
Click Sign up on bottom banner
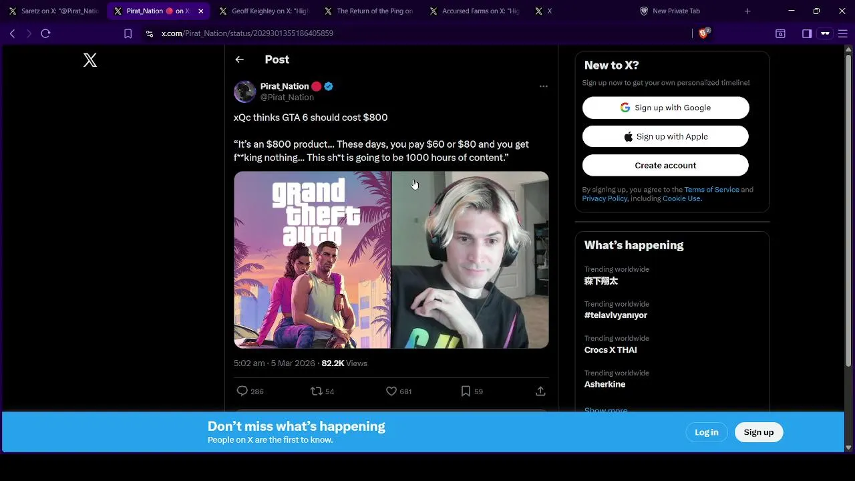click(x=759, y=432)
